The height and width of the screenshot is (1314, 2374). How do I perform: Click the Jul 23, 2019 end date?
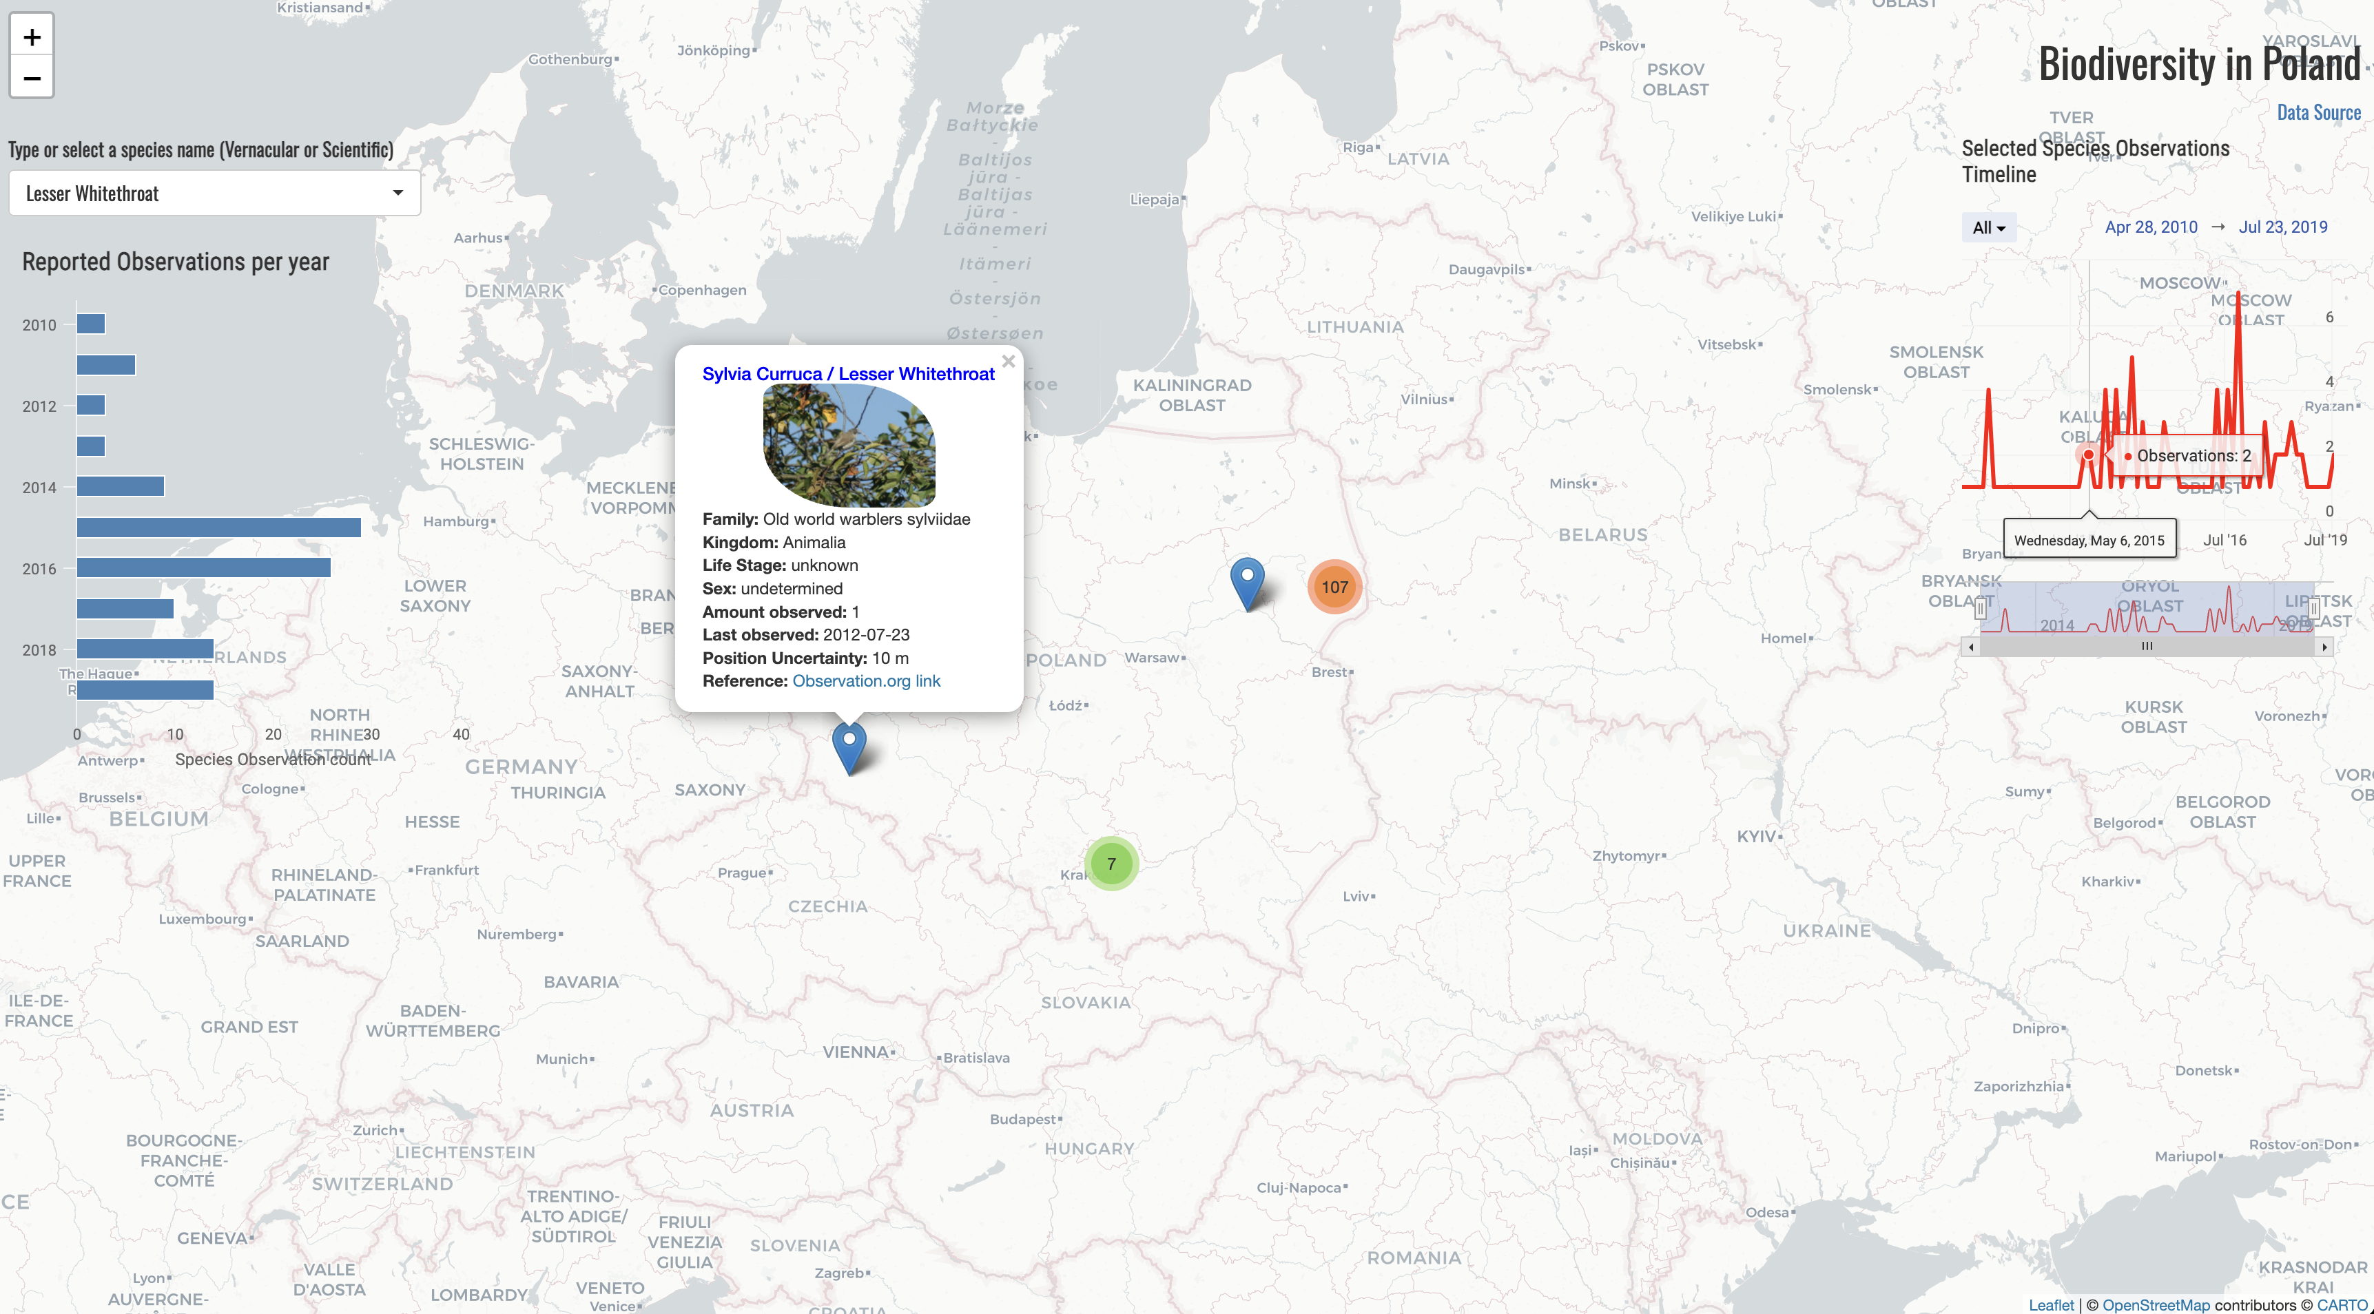click(2283, 227)
